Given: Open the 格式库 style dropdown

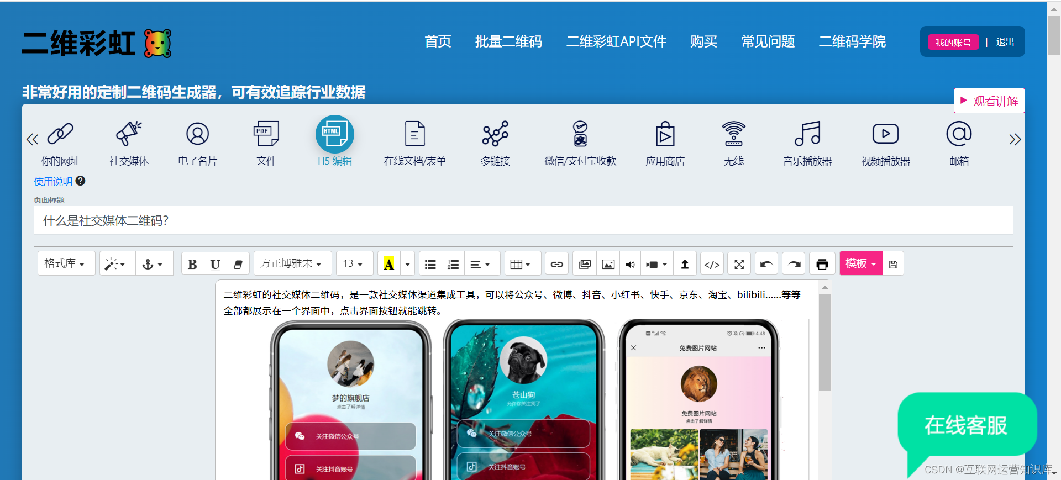Looking at the screenshot, I should (66, 263).
